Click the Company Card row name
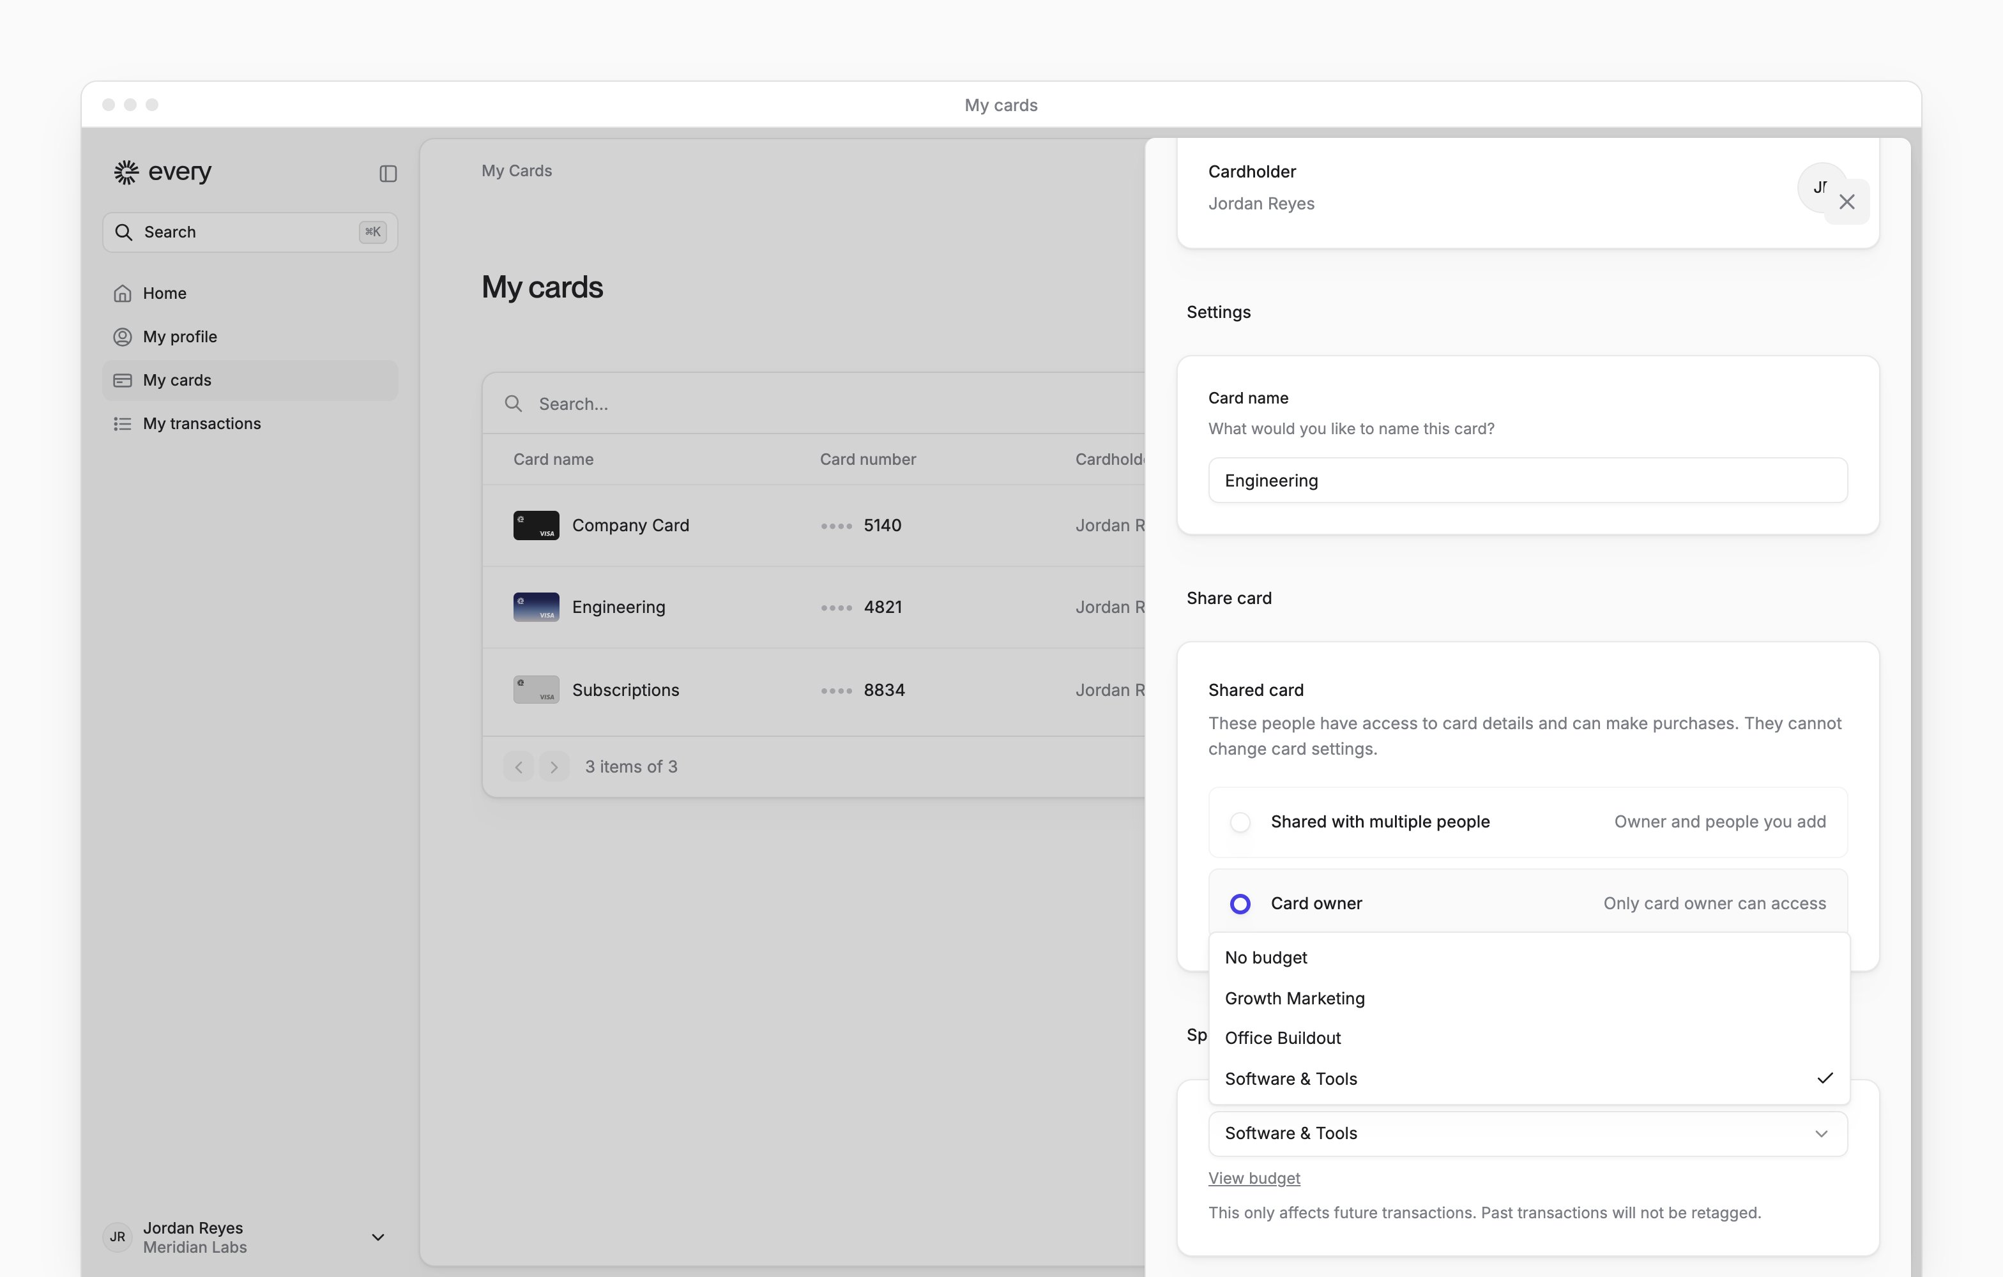The height and width of the screenshot is (1277, 2003). click(x=630, y=525)
